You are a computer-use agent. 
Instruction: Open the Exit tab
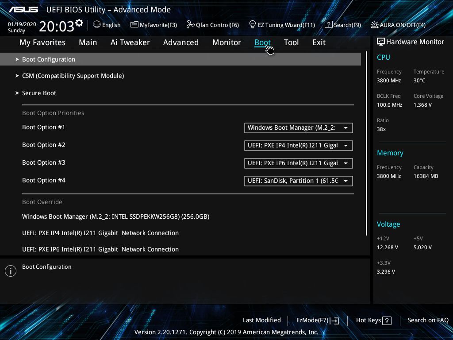point(319,42)
